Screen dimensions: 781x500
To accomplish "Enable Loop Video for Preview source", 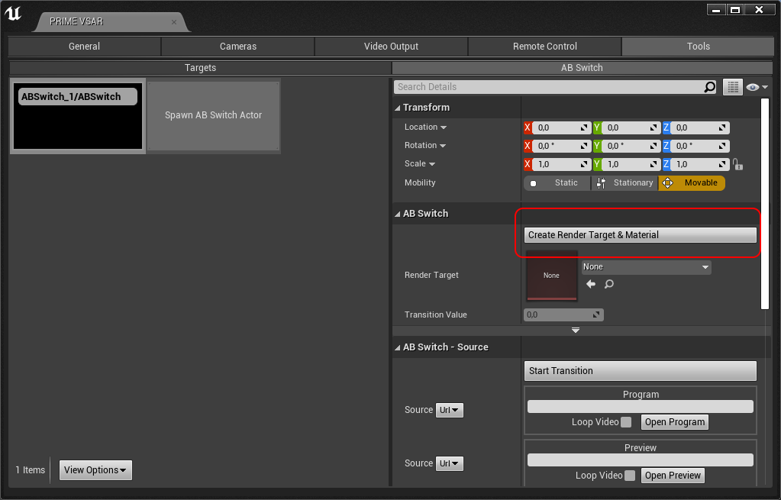I will tap(631, 475).
